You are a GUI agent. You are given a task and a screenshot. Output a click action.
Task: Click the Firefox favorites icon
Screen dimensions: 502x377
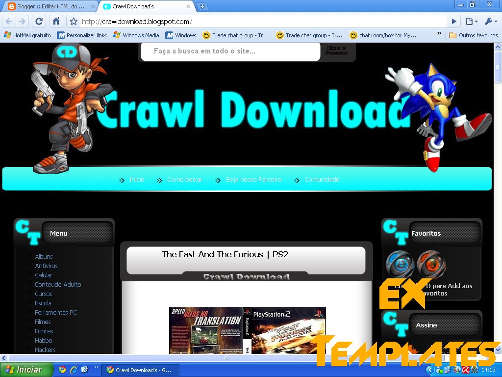point(431,265)
